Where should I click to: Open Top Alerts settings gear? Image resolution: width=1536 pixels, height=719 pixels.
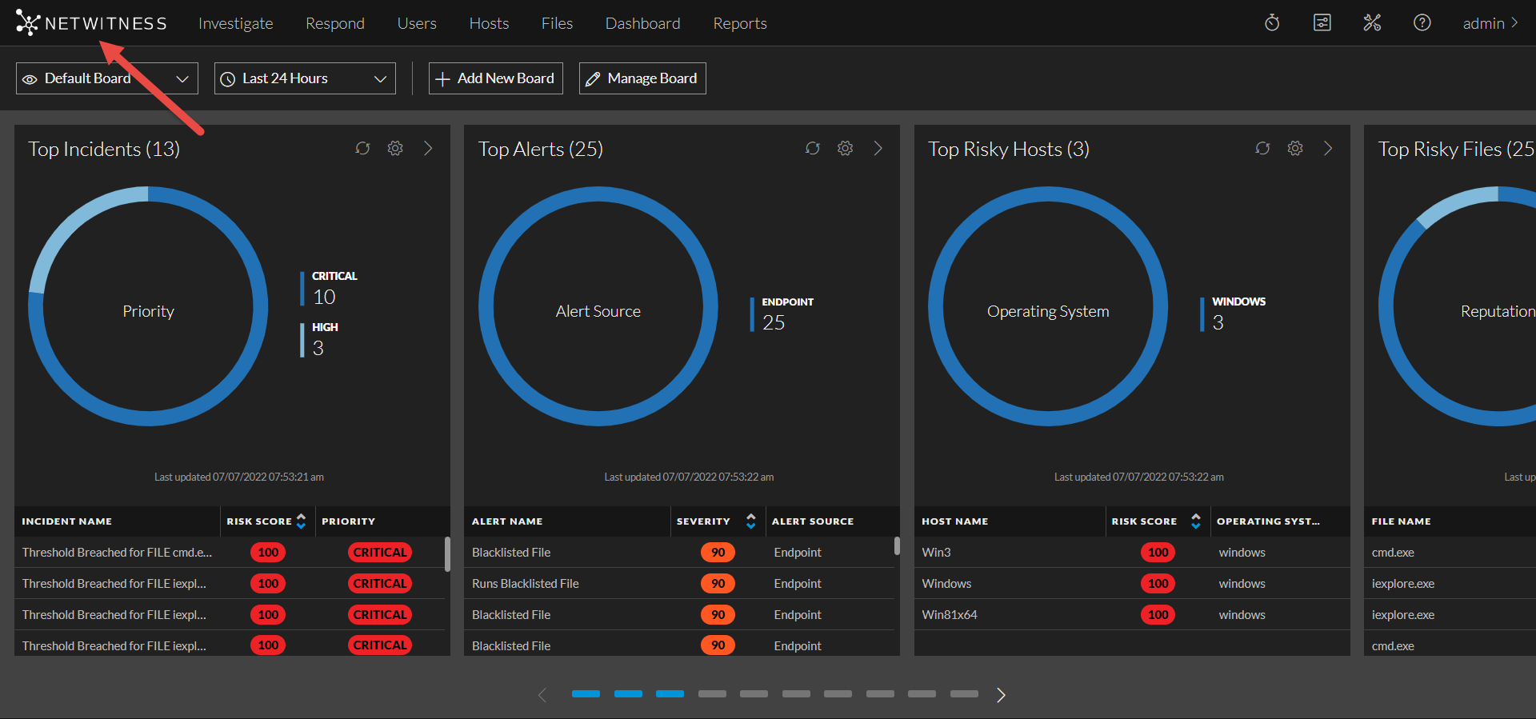(845, 149)
